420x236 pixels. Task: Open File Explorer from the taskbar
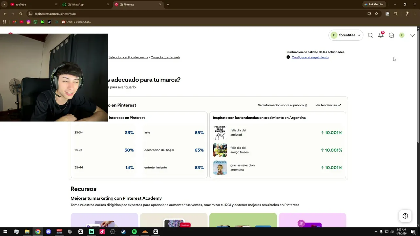[x=27, y=232]
